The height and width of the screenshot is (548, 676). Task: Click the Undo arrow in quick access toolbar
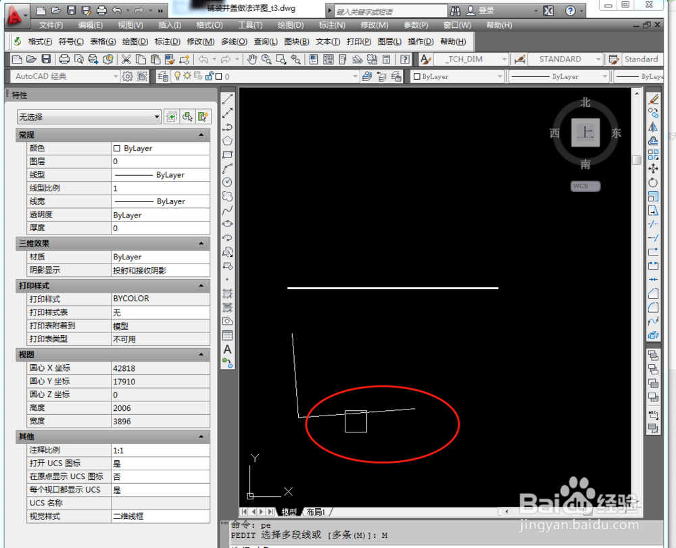pos(117,10)
